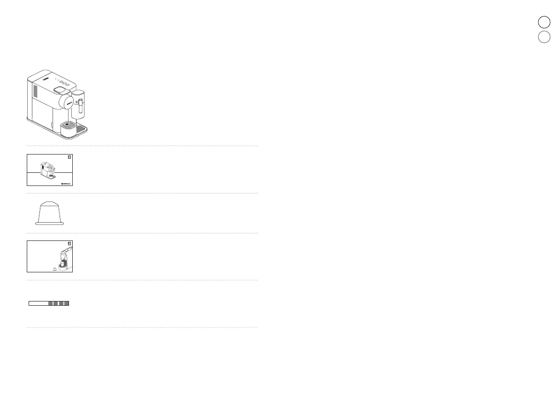Open the framed thumbnail showing machine and capsule
Screen dimensions: 559x394
point(50,256)
